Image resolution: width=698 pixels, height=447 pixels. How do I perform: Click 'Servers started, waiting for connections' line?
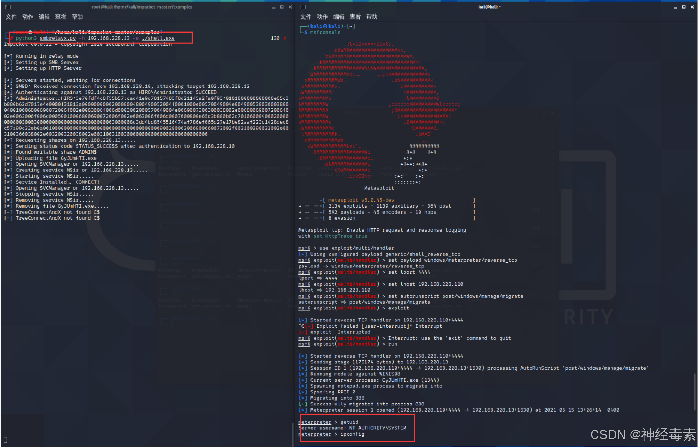(x=70, y=80)
